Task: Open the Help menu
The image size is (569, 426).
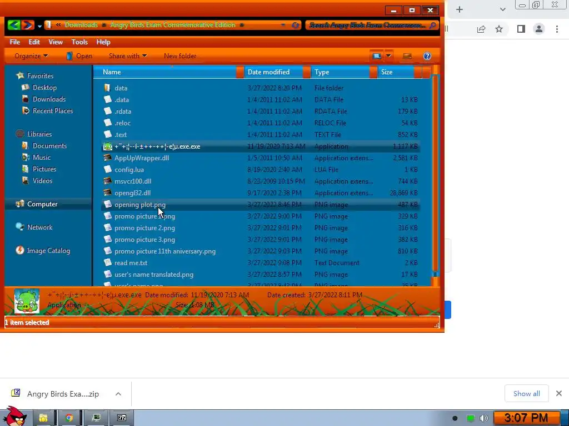Action: pyautogui.click(x=103, y=42)
